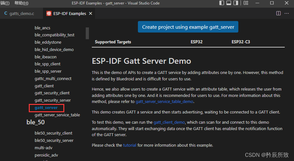Click the ESP-IDF logo icon on the tab
294x161 pixels.
49,14
